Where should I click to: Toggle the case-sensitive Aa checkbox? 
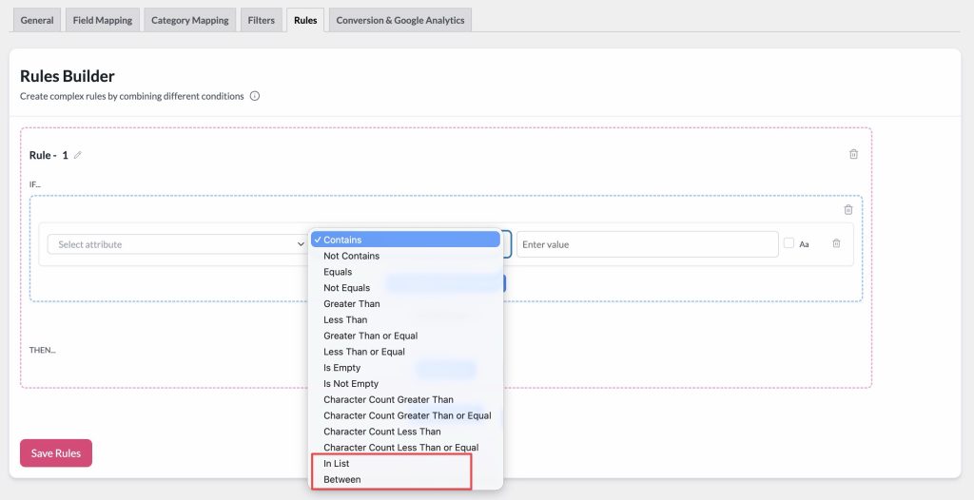789,243
